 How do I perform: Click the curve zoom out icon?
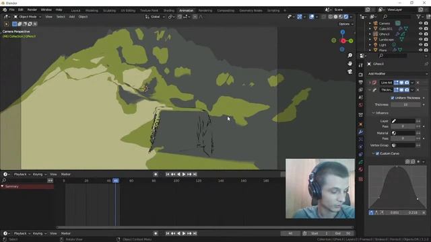coord(413,162)
